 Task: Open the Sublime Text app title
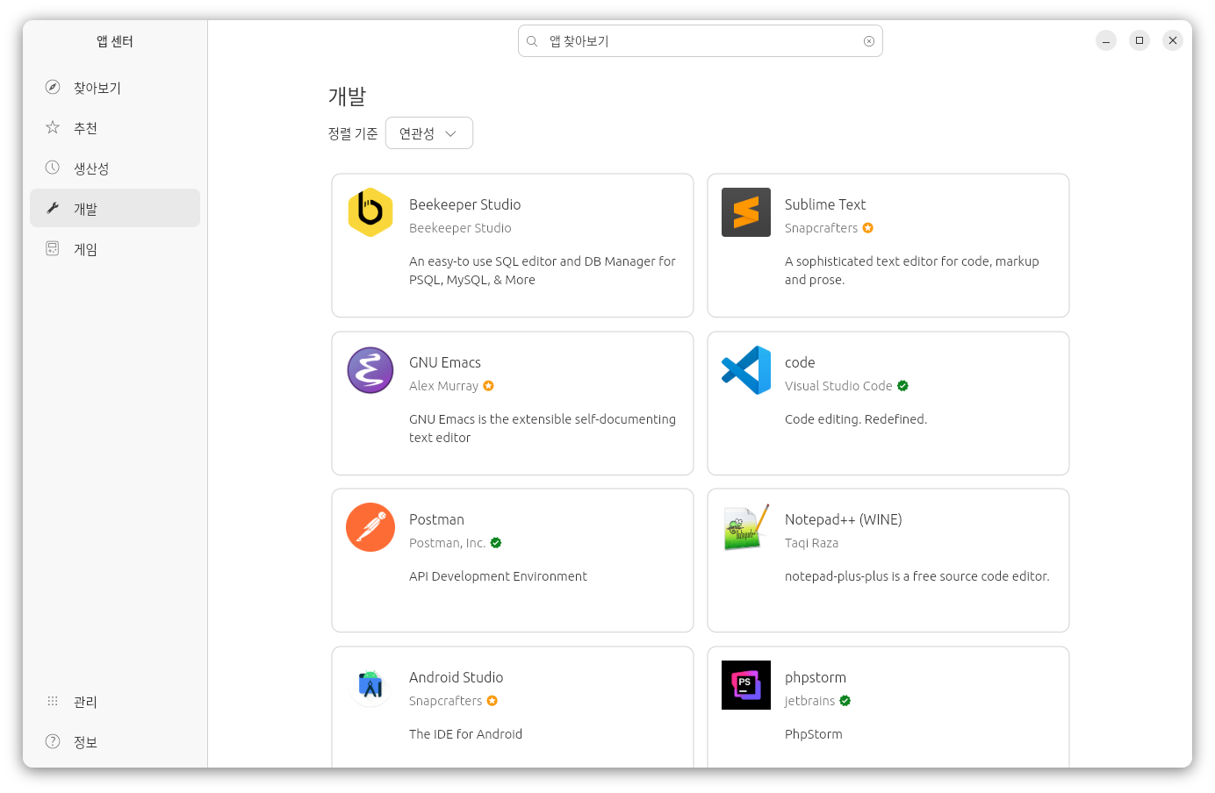pos(825,204)
